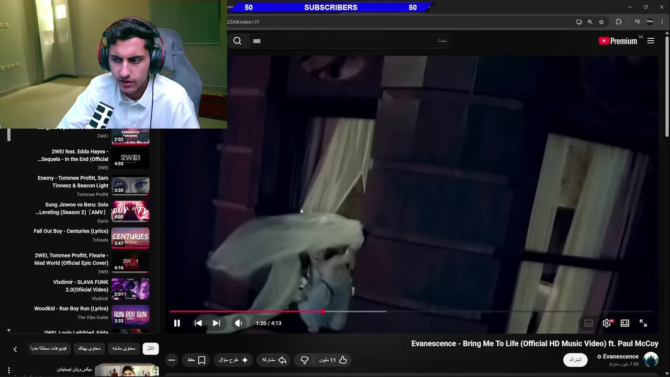Click the '7clouds' channel name

point(100,240)
